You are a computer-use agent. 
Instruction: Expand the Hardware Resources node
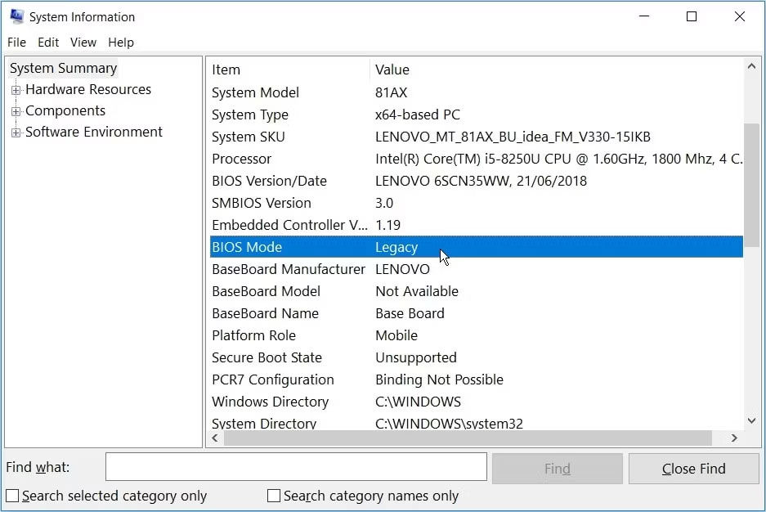(x=16, y=90)
